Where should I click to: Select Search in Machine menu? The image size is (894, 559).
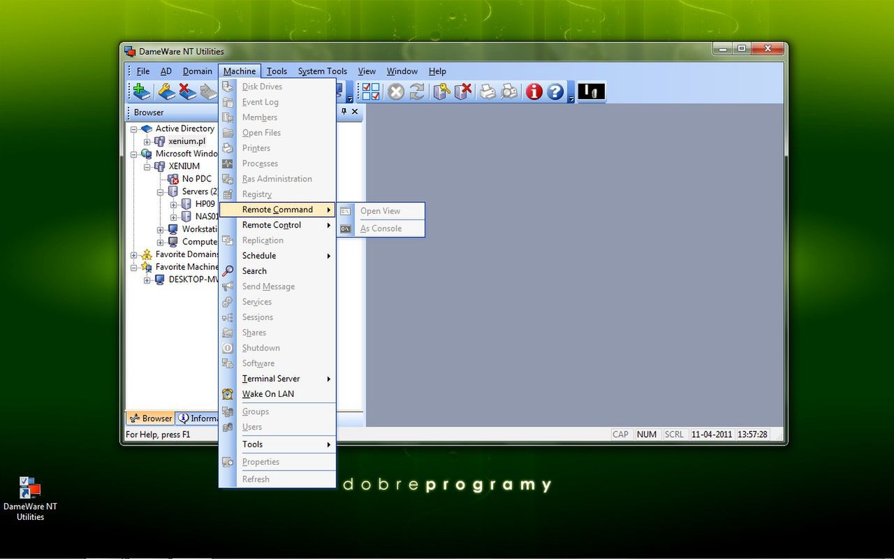(277, 271)
